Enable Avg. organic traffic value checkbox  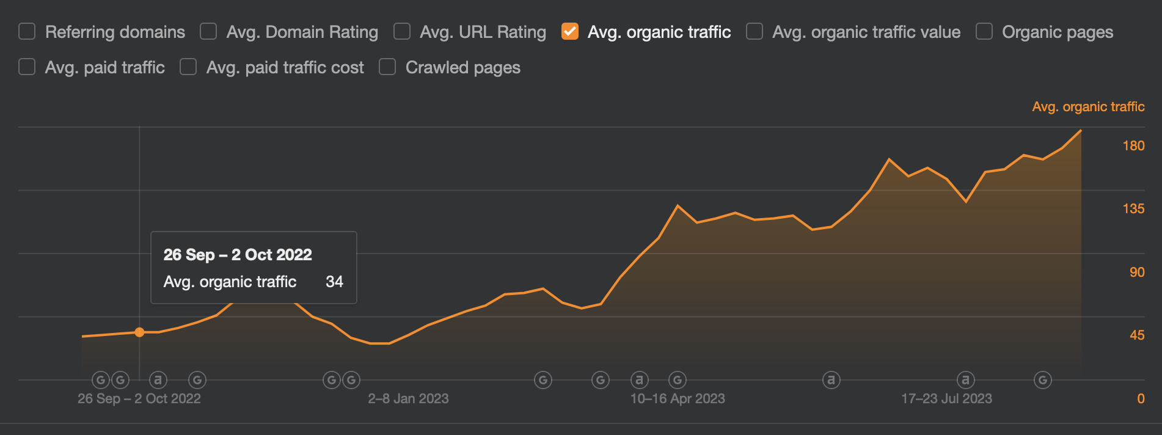pos(755,31)
